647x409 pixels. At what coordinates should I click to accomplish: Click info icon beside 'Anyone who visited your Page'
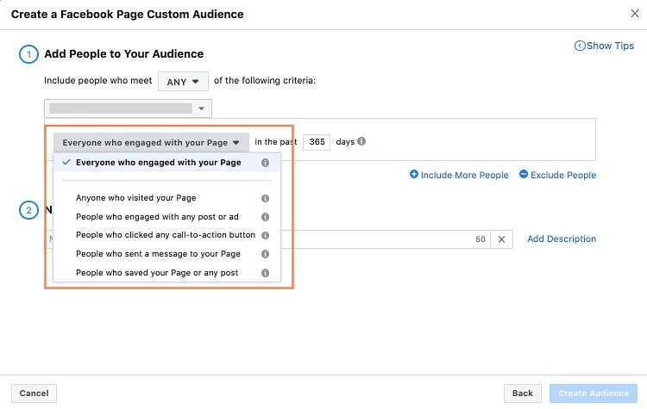pyautogui.click(x=265, y=198)
